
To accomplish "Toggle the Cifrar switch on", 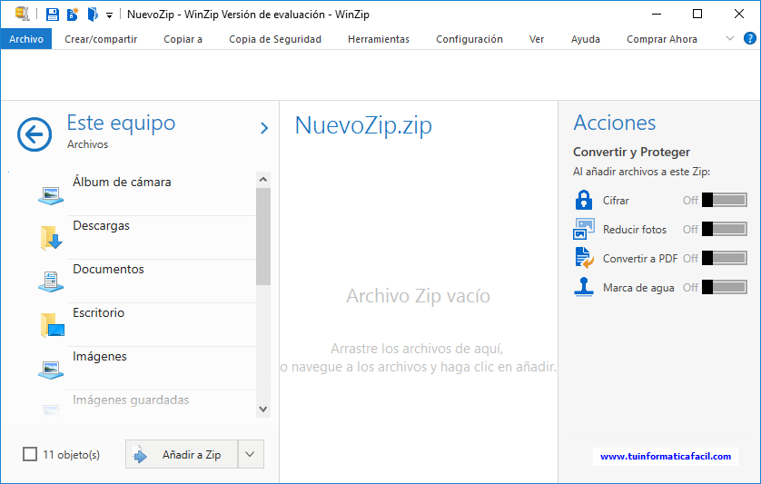I will pos(724,200).
